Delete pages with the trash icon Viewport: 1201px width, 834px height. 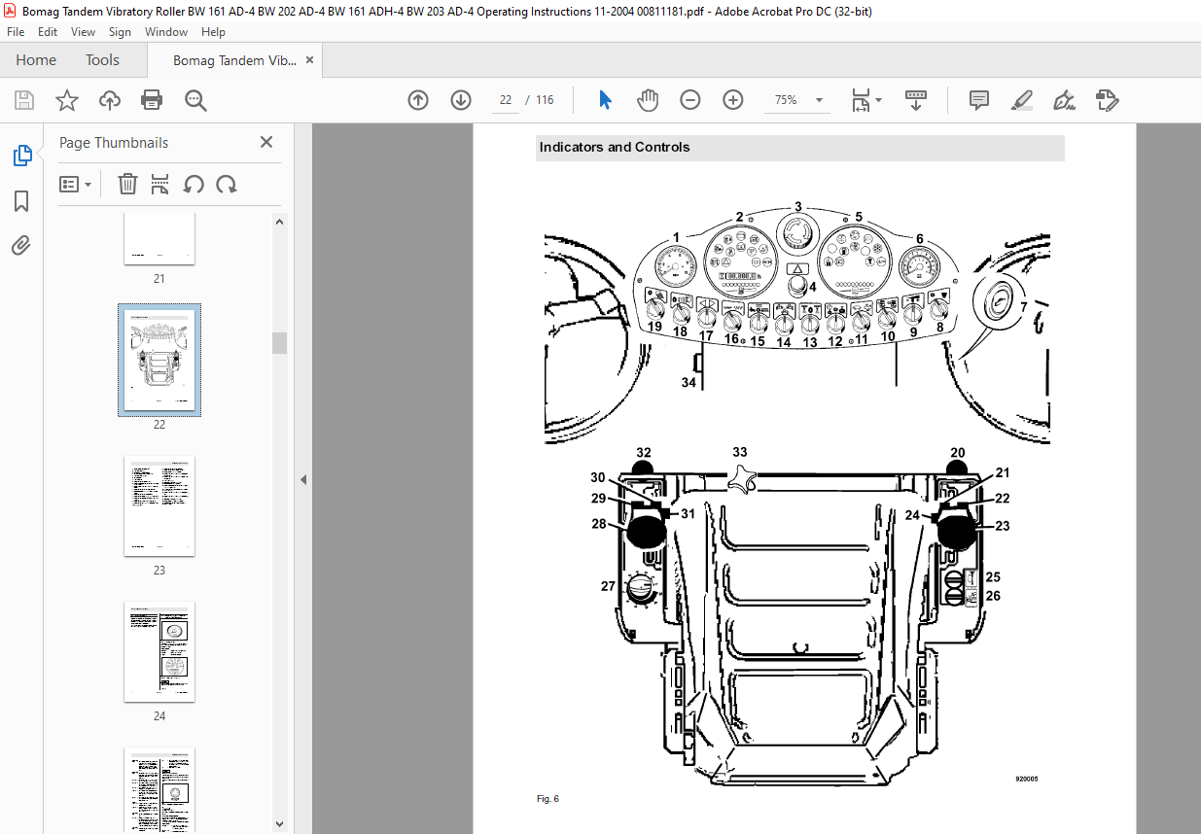(x=127, y=184)
